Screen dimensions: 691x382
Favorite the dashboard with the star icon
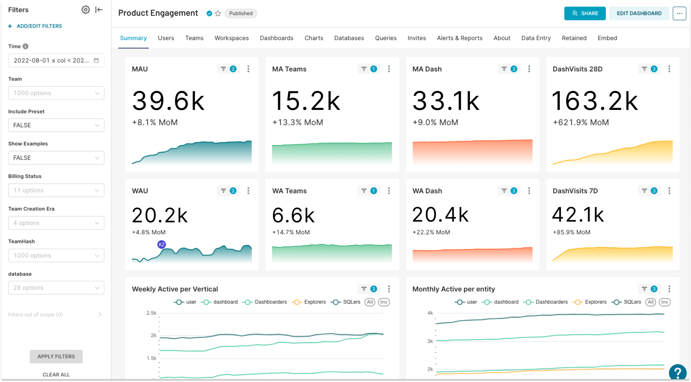(218, 13)
